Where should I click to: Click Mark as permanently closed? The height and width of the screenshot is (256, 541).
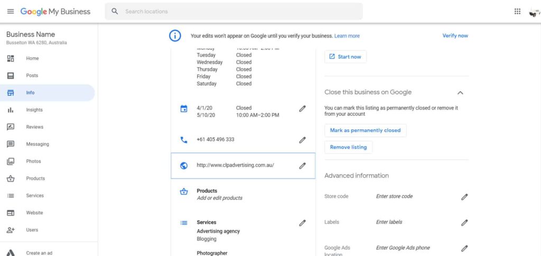coord(366,130)
